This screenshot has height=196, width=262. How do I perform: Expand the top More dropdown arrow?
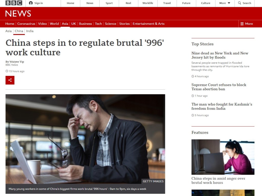(x=229, y=3)
